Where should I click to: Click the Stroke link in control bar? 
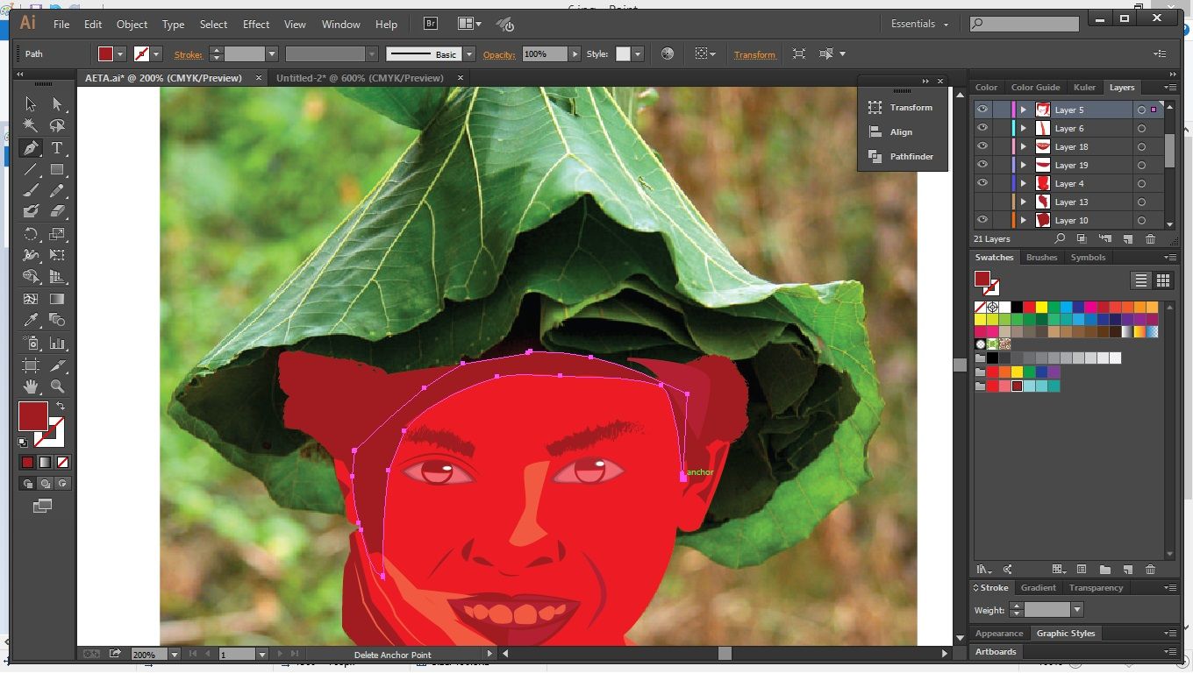coord(188,54)
